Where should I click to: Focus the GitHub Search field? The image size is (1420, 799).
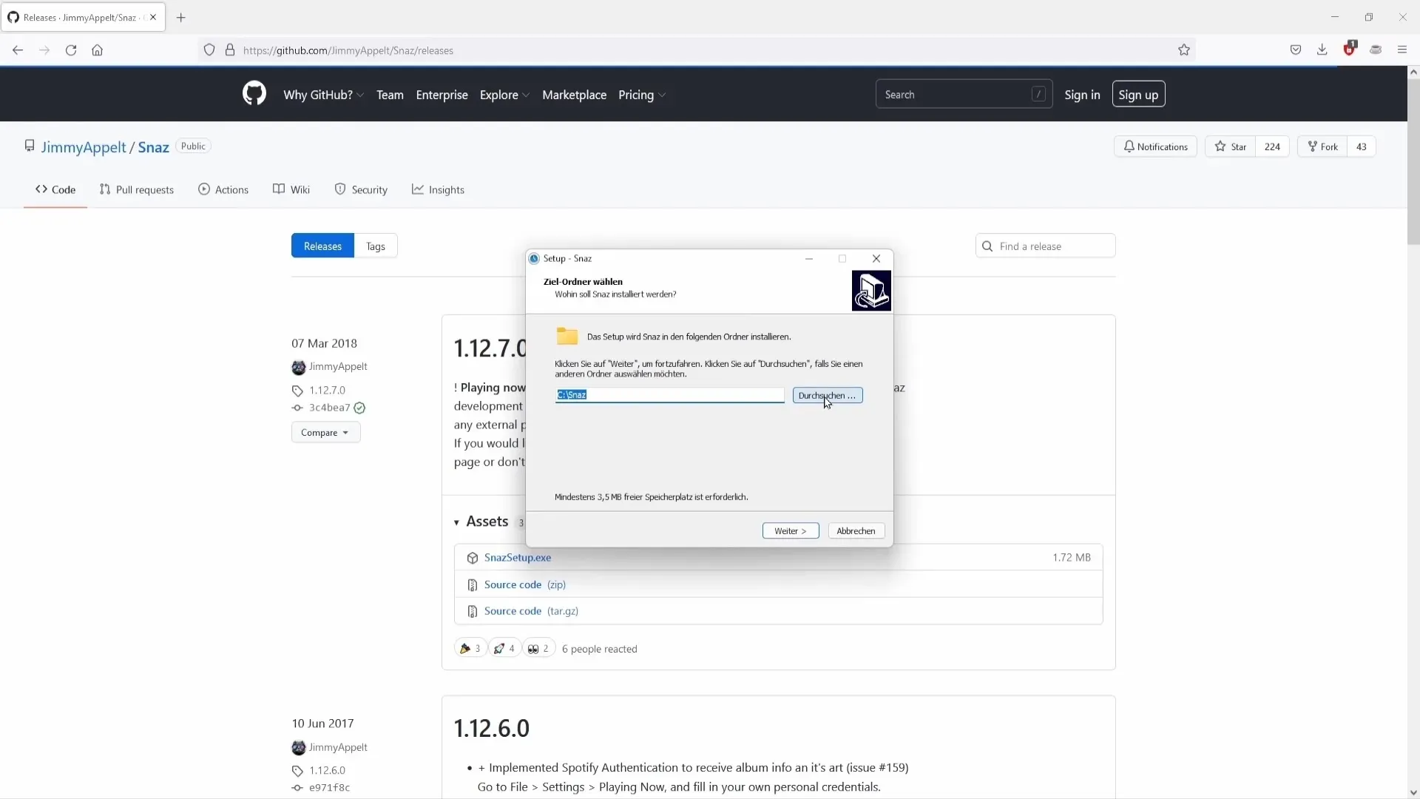[x=964, y=94]
